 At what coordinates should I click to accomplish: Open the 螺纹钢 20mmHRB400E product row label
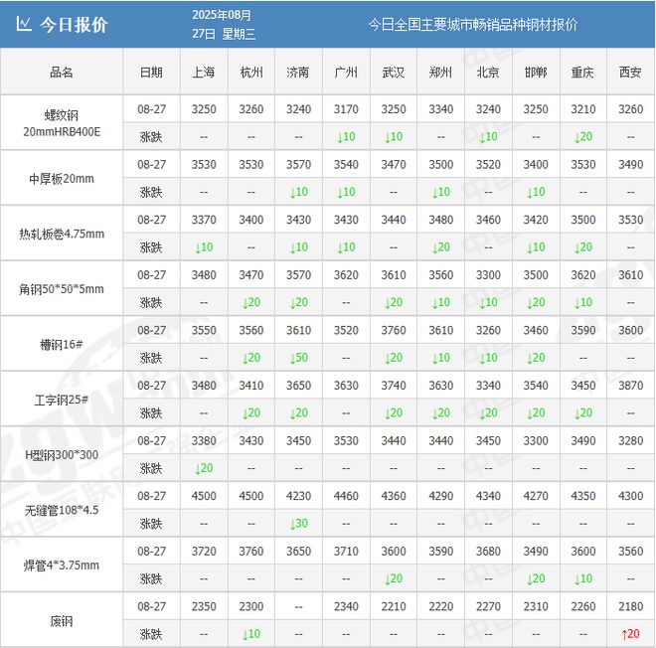[62, 122]
